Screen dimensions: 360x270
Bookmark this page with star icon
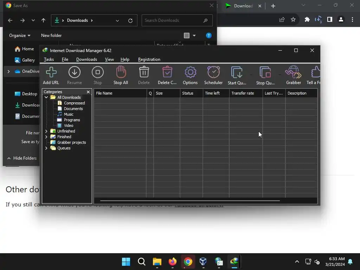coord(293,20)
